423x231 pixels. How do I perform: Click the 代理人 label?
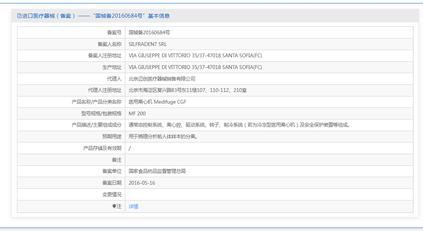click(x=114, y=79)
